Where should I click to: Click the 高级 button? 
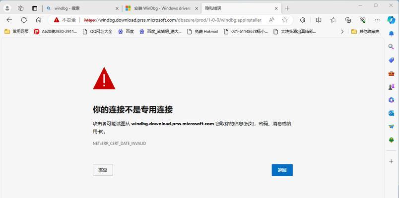[x=103, y=170]
